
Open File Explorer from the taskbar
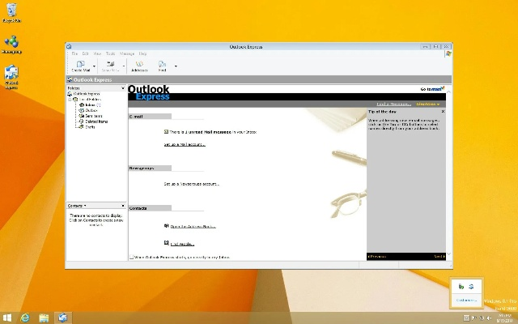pos(44,317)
